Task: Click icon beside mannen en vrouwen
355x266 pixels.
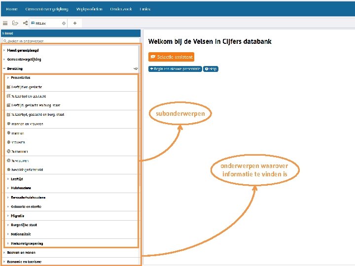Action: pyautogui.click(x=8, y=124)
